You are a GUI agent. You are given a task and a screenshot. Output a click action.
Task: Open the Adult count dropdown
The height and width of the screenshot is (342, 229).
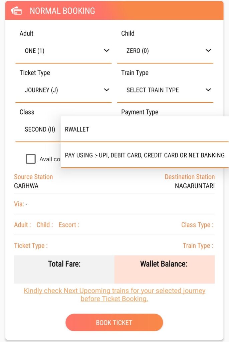coord(63,51)
